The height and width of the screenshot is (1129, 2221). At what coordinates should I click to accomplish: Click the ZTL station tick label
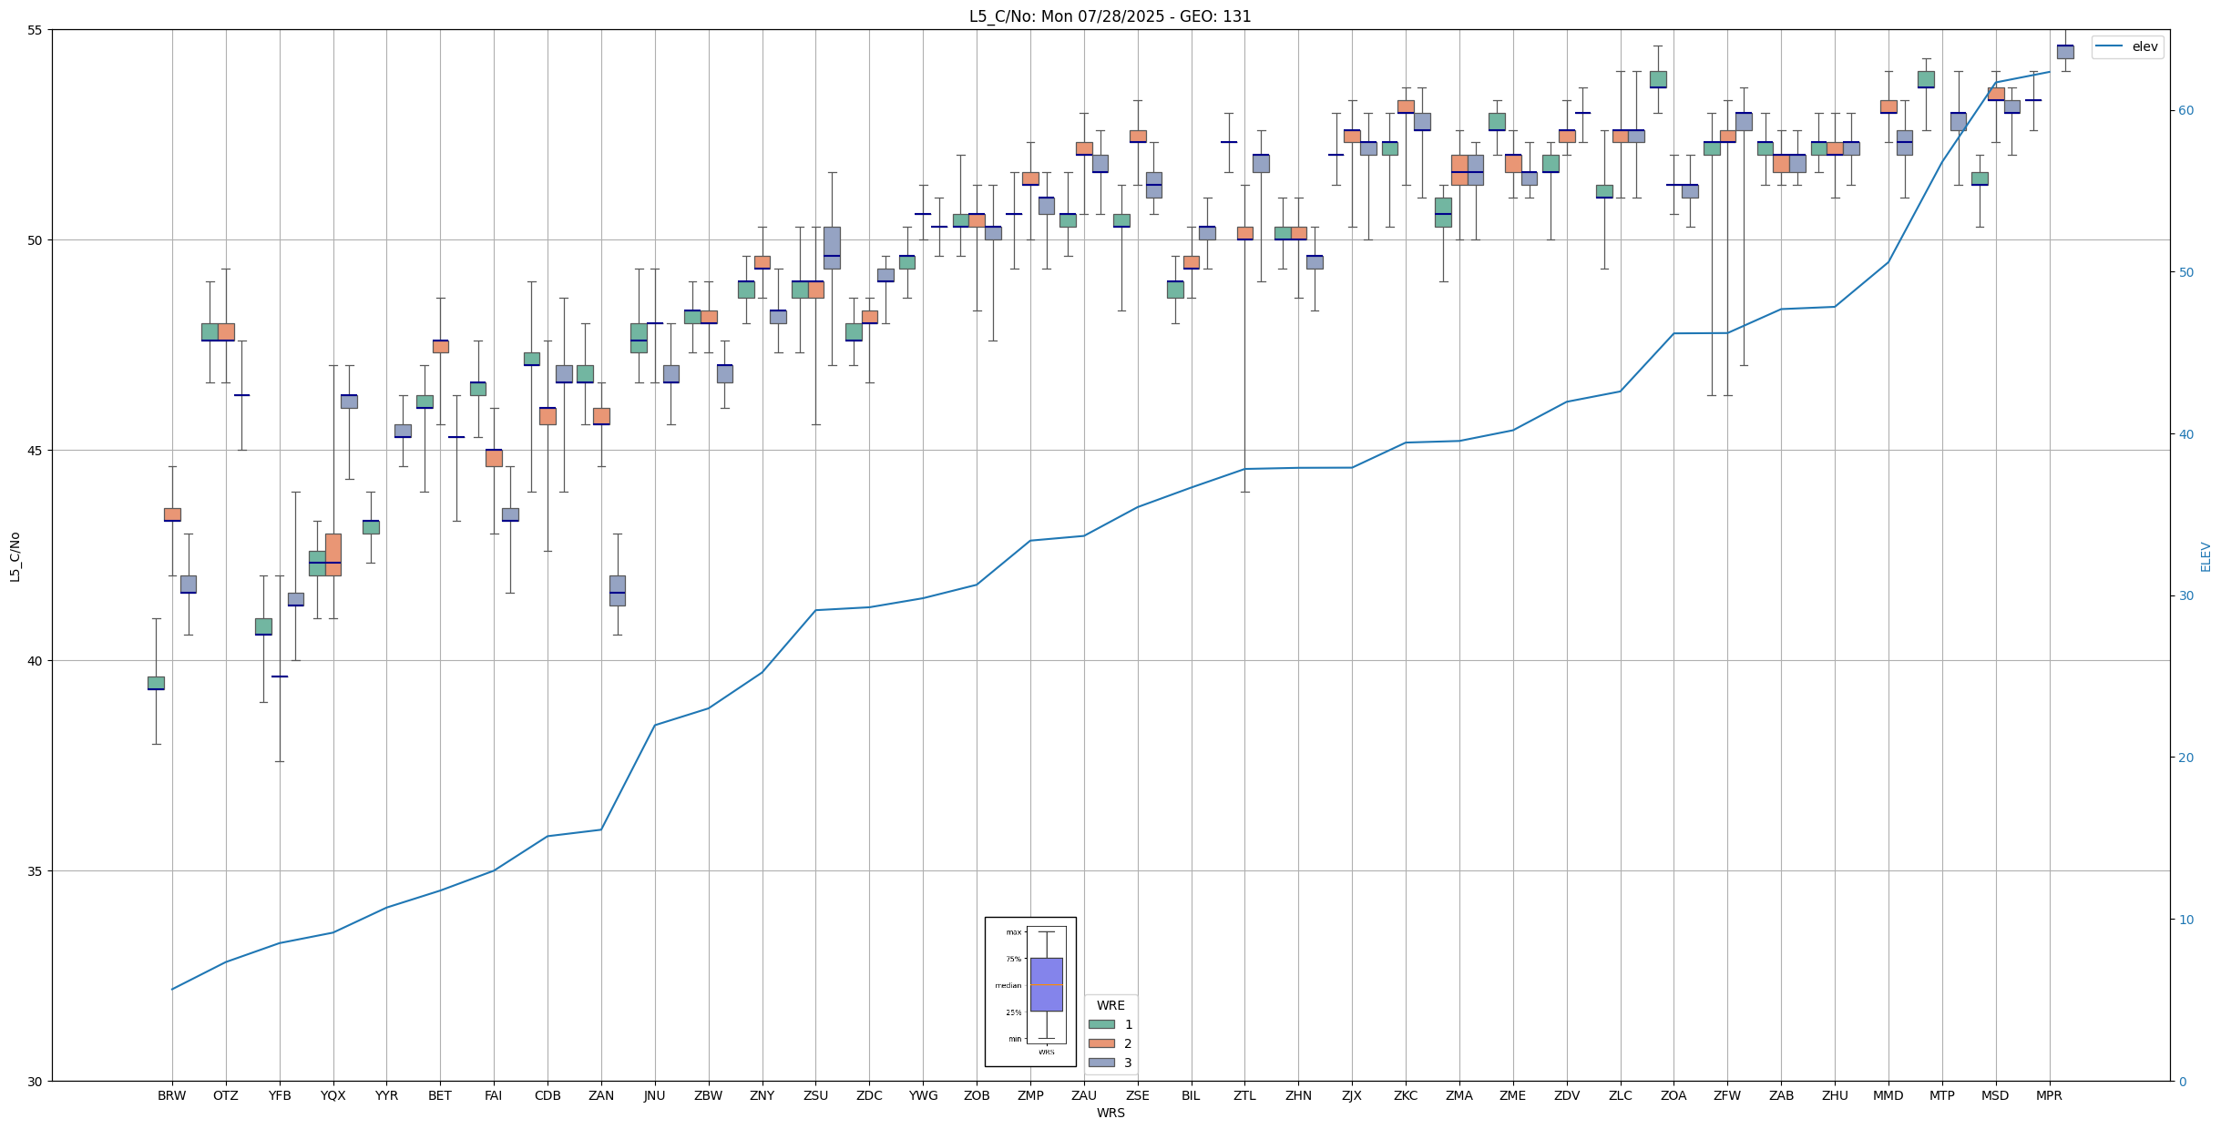point(1244,1095)
